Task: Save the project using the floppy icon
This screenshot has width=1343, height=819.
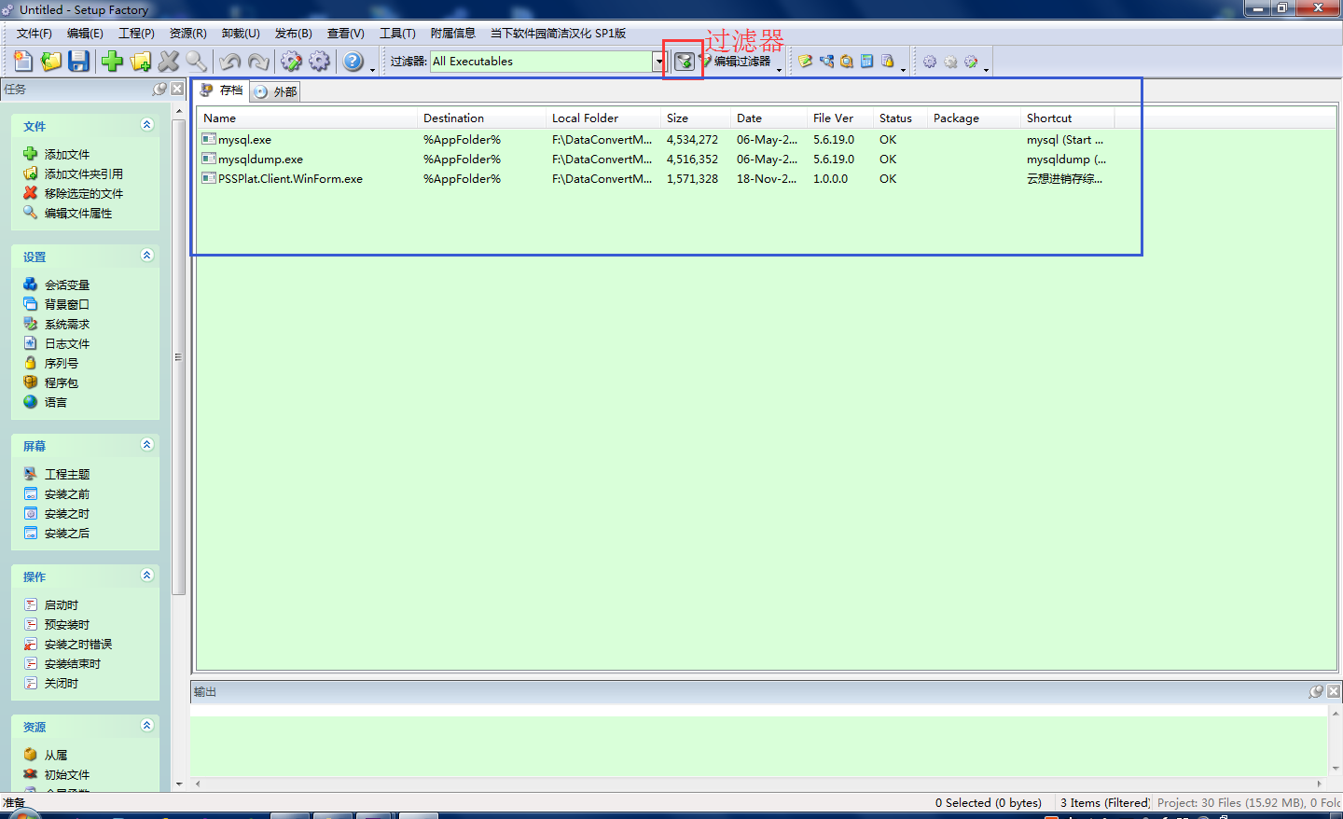Action: click(x=79, y=62)
